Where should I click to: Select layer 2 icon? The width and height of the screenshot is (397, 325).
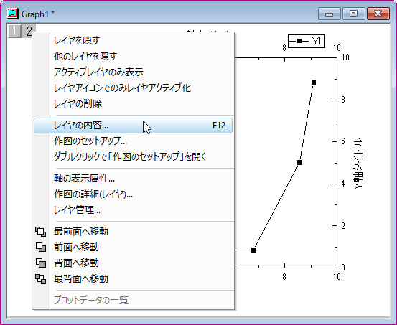pos(29,31)
